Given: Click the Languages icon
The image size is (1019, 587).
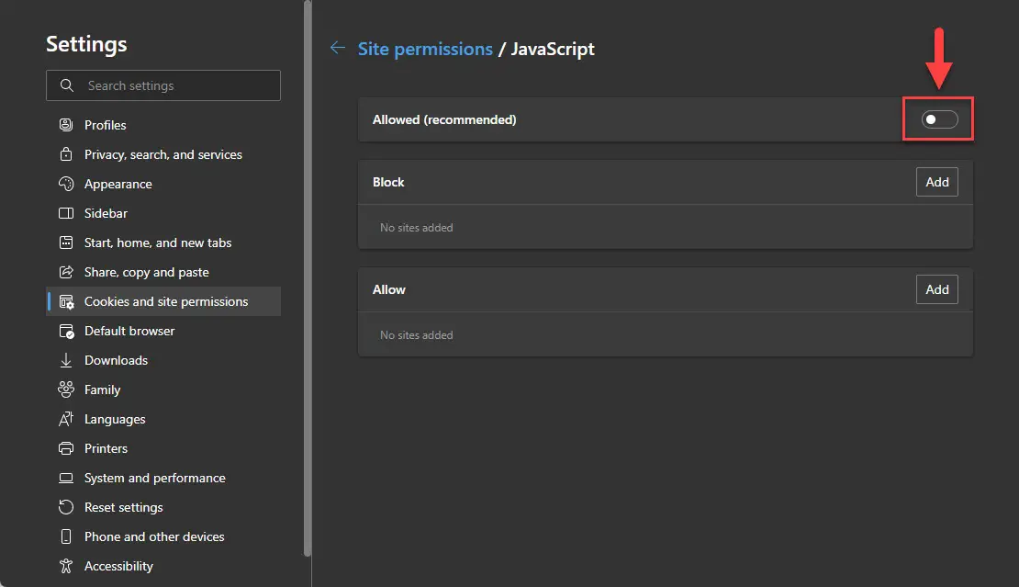Looking at the screenshot, I should [65, 419].
